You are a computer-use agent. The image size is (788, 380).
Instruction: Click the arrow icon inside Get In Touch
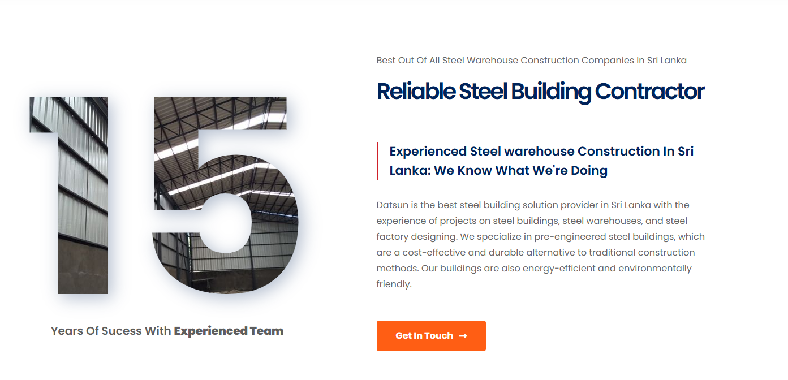(x=463, y=336)
